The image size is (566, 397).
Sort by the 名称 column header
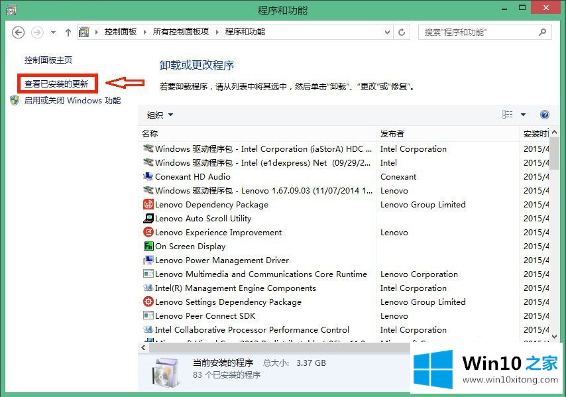coord(256,133)
